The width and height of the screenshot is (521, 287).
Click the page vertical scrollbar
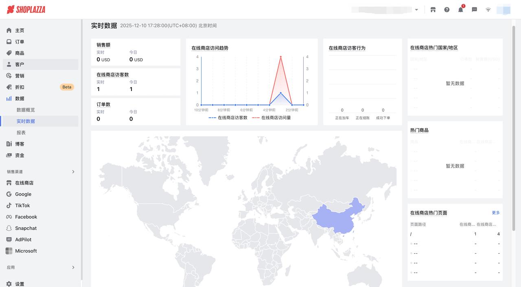[514, 122]
